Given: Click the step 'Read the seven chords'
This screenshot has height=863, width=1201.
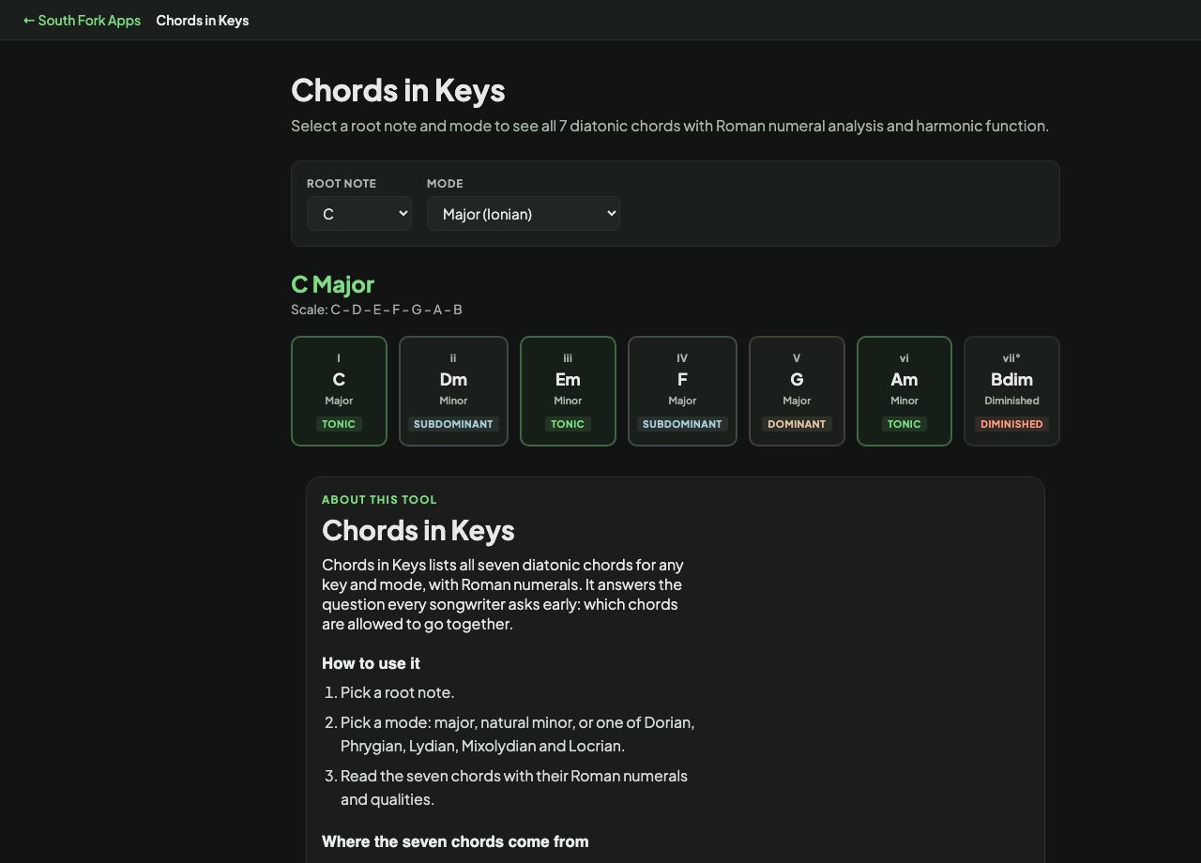Looking at the screenshot, I should 514,788.
